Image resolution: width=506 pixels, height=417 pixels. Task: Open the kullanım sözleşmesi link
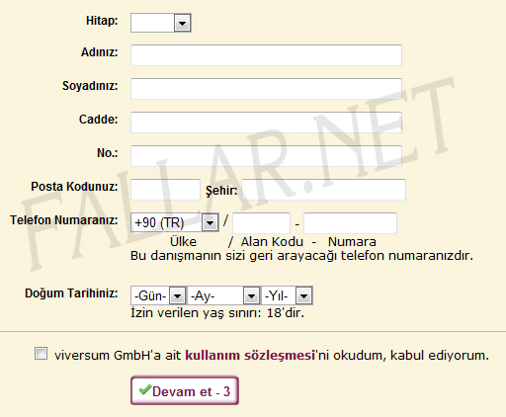[250, 355]
